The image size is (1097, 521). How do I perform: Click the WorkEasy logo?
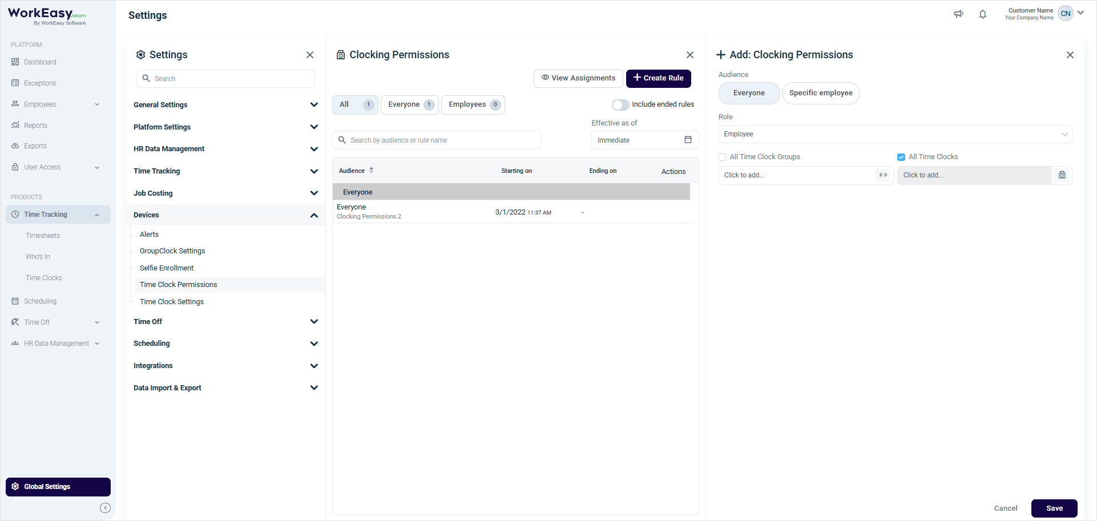47,16
